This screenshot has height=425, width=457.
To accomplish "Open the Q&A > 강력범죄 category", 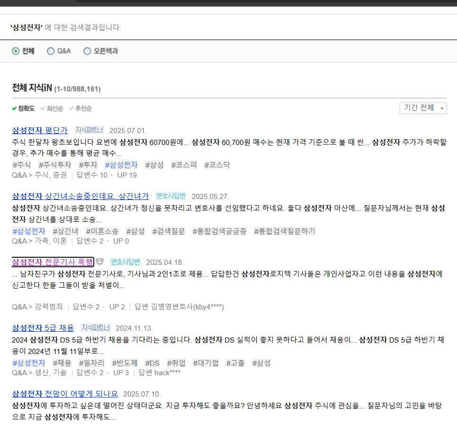I will tap(37, 307).
